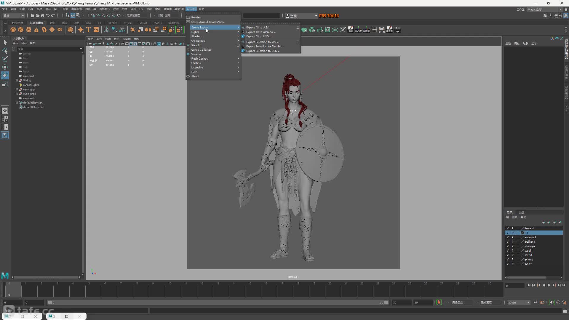Switch to the MASH shelf tab
569x320 pixels.
(x=157, y=23)
